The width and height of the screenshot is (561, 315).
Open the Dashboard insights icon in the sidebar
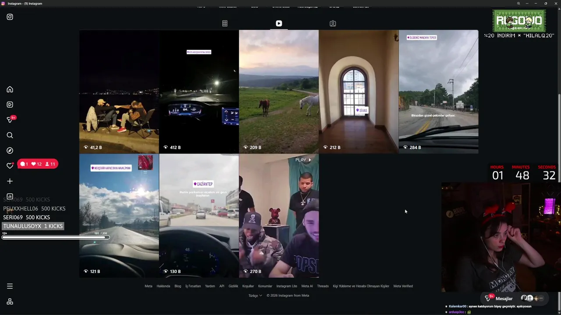click(10, 196)
